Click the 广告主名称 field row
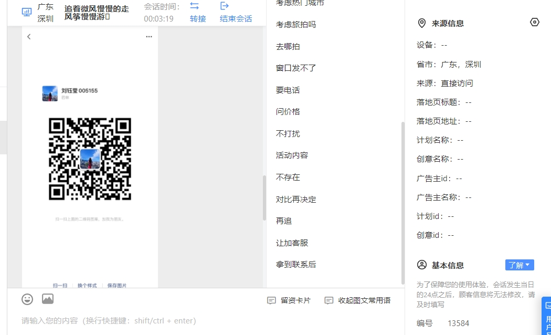This screenshot has height=335, width=551. [x=444, y=197]
